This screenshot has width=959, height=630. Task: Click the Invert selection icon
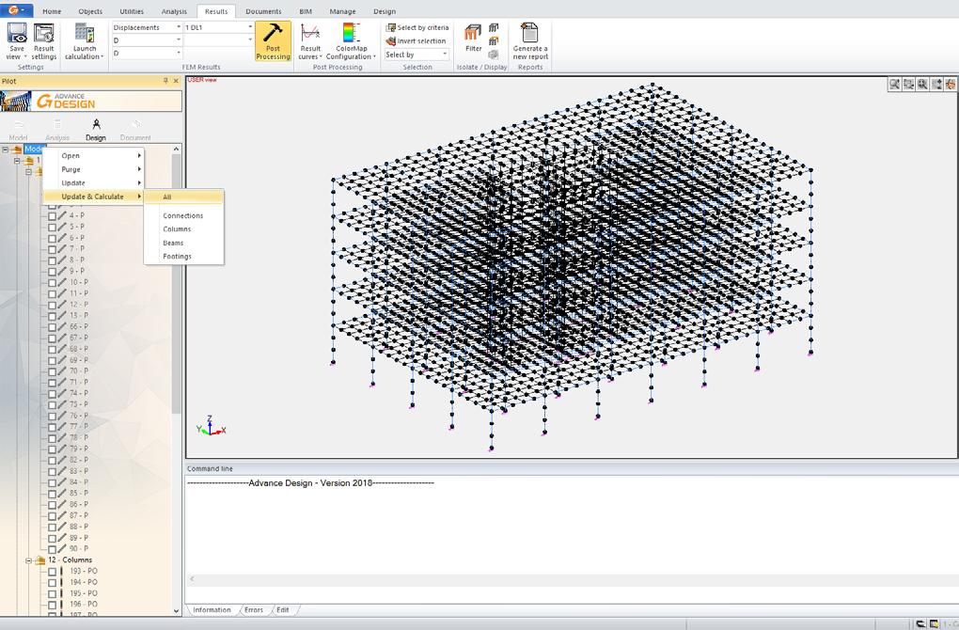pos(391,41)
